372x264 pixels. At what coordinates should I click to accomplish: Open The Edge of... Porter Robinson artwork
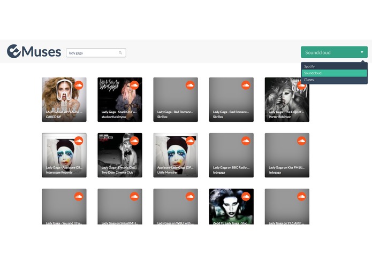pyautogui.click(x=287, y=99)
